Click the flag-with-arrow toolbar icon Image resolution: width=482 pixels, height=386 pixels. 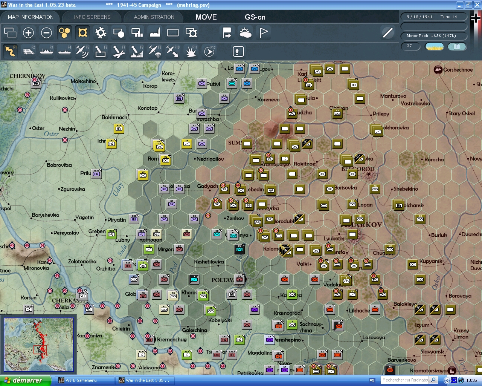coord(227,33)
